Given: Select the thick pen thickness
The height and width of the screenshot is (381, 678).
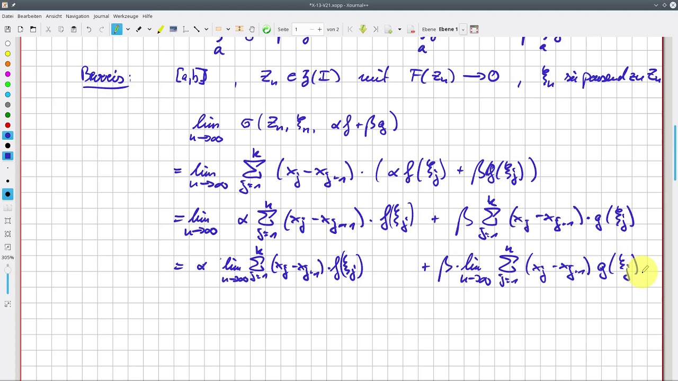Looking at the screenshot, I should tap(7, 194).
